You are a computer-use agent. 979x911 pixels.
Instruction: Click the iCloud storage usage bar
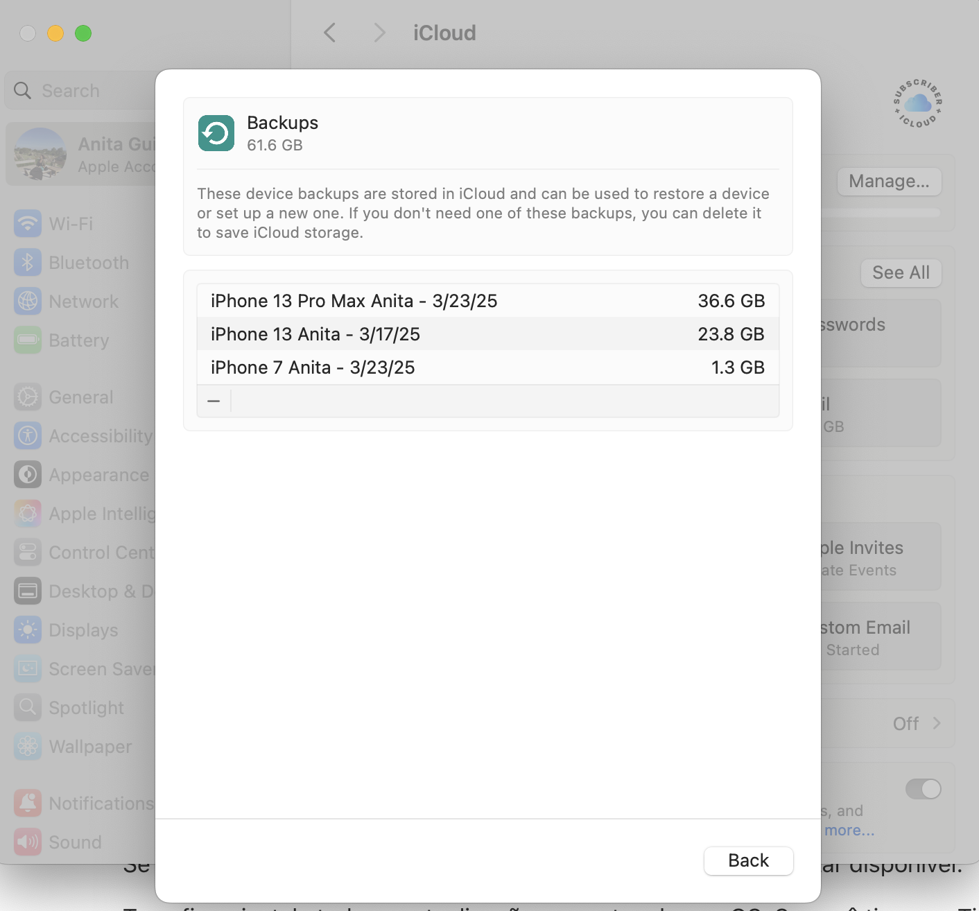click(881, 213)
